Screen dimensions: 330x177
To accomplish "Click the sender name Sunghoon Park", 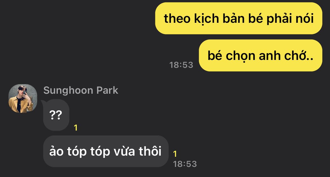I will (81, 90).
